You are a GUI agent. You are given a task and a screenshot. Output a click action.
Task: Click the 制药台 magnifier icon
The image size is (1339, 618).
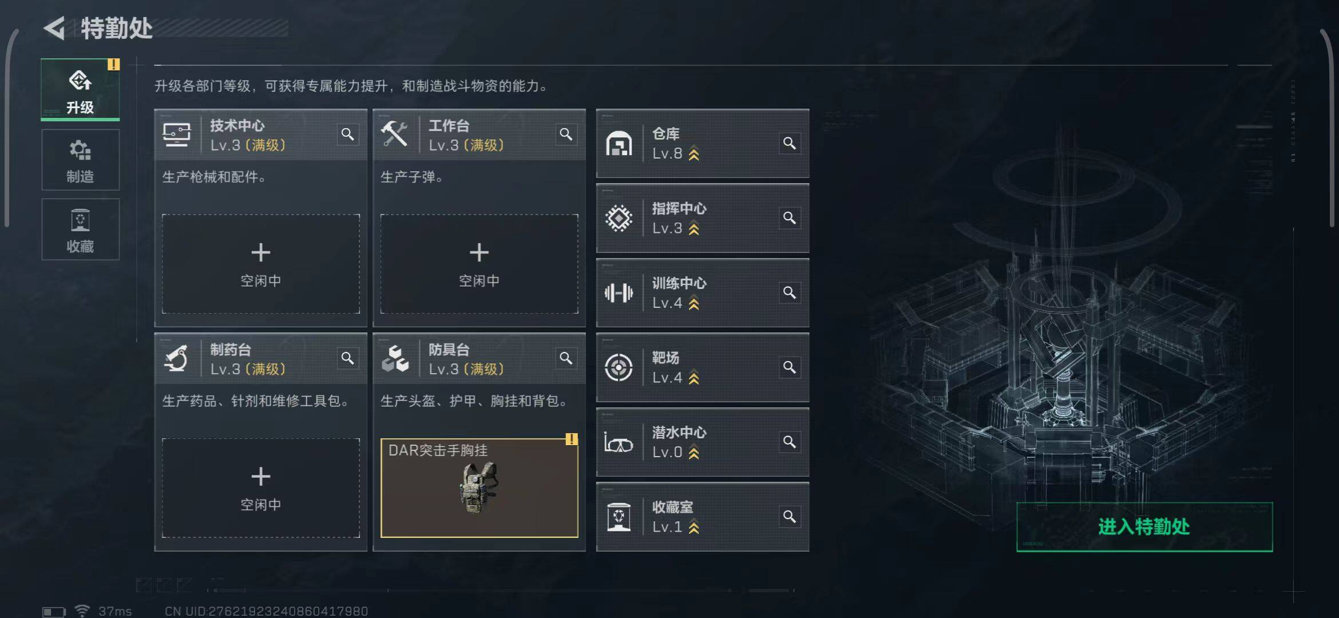click(x=347, y=358)
